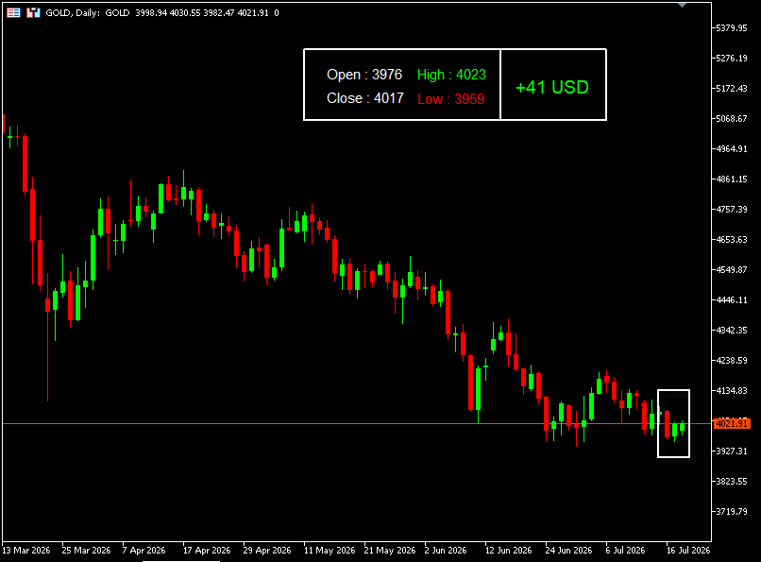Screen dimensions: 761x562
Task: Click the "24 Jun 2026" date on time axis
Action: [568, 551]
